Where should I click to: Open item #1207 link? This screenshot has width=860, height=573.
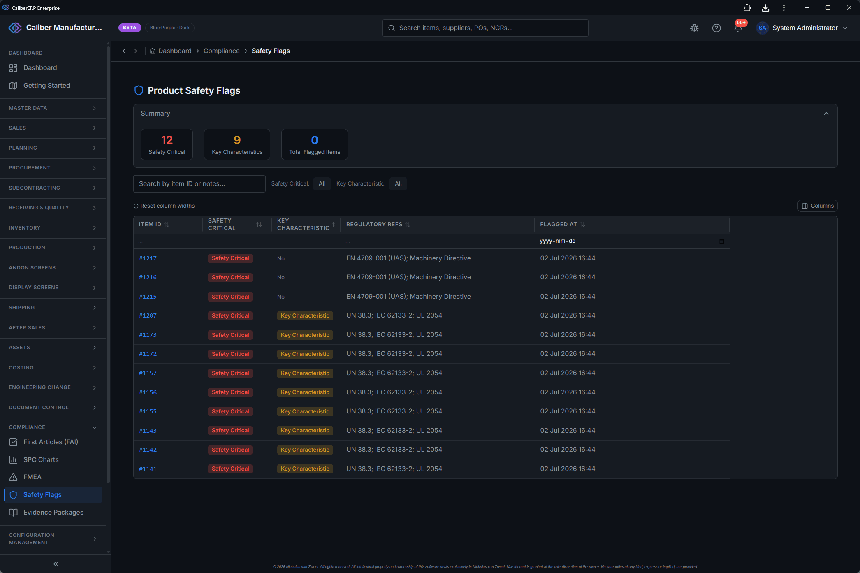coord(148,316)
